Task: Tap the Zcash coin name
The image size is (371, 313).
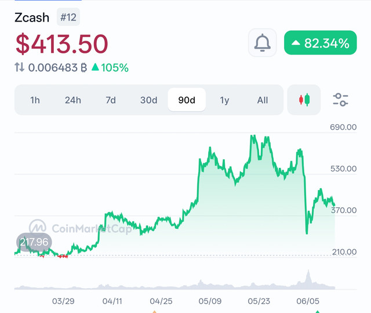Action: (x=32, y=17)
